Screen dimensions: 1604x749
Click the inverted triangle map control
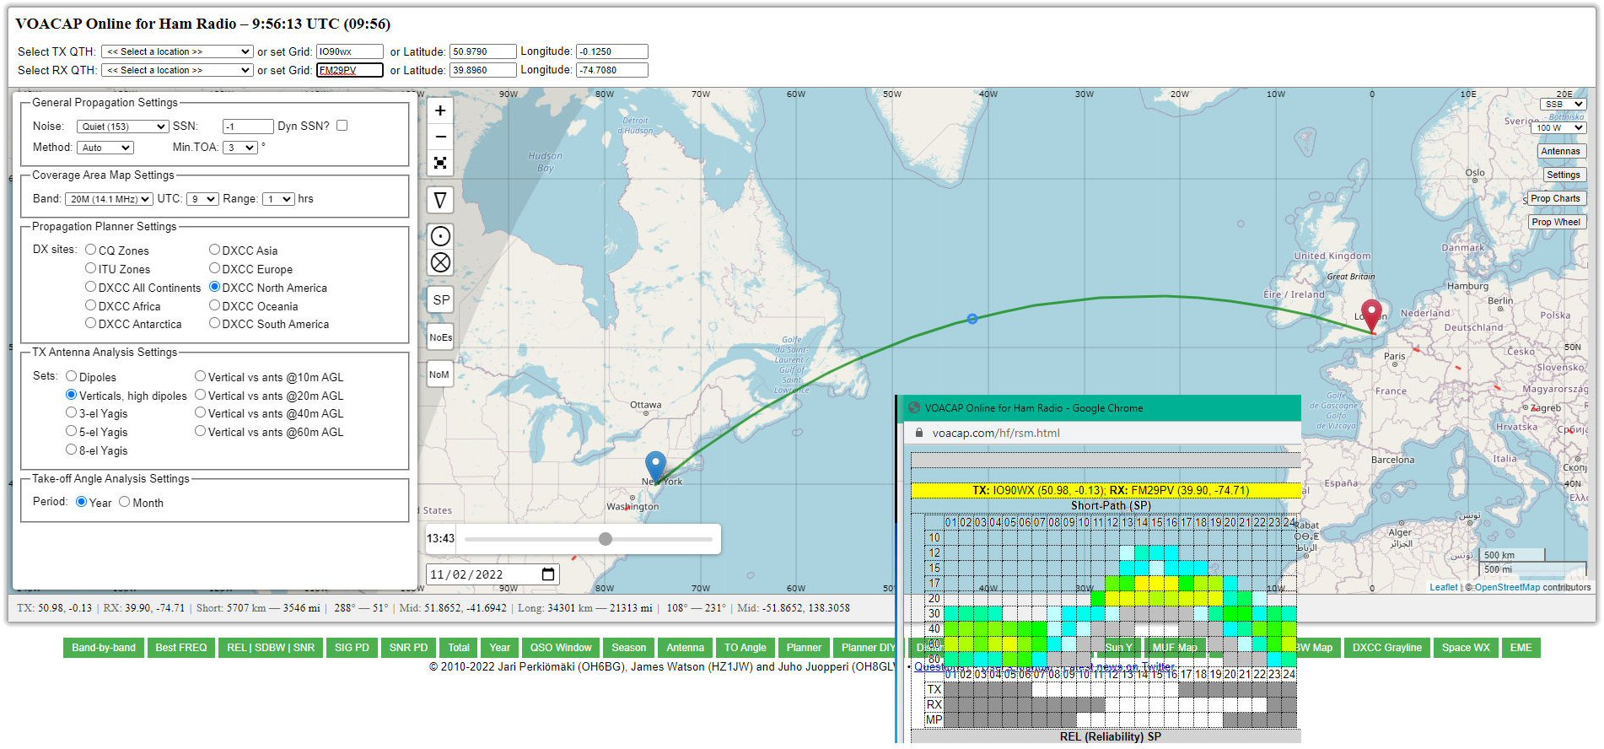(440, 200)
